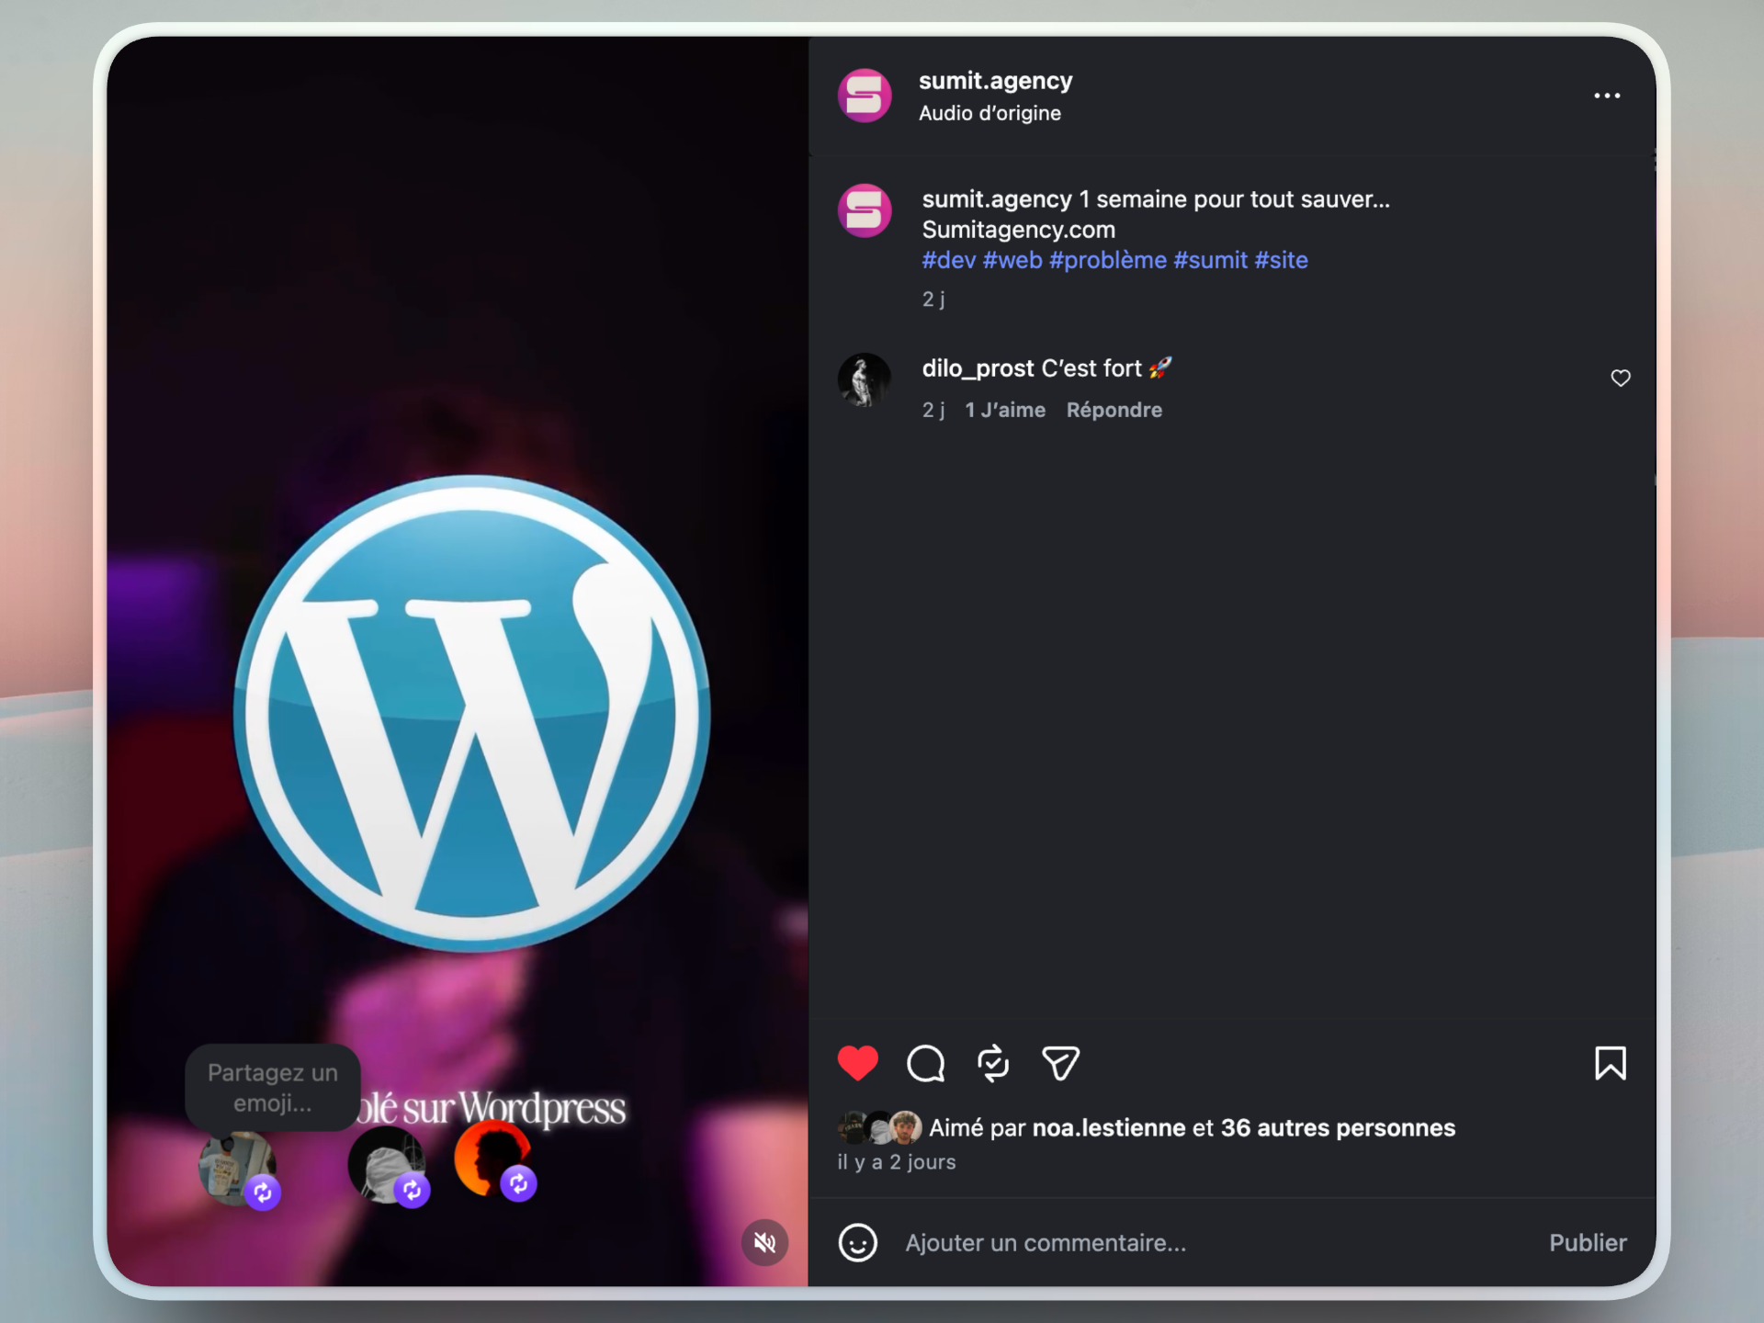Click the middle reposter avatar with white cap

pyautogui.click(x=387, y=1165)
